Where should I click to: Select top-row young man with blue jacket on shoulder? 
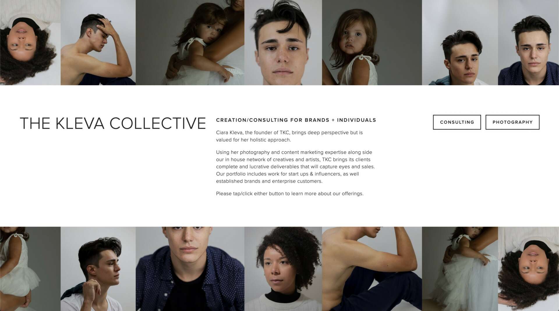click(460, 42)
